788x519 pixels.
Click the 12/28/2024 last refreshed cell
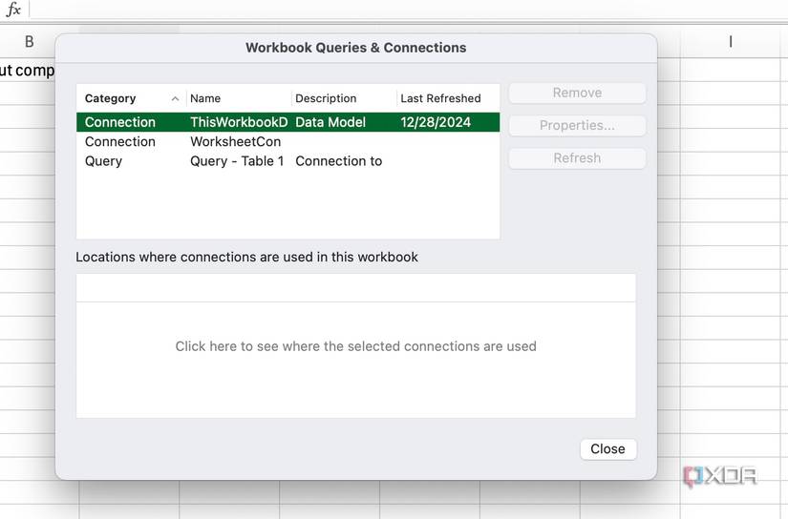tap(436, 122)
